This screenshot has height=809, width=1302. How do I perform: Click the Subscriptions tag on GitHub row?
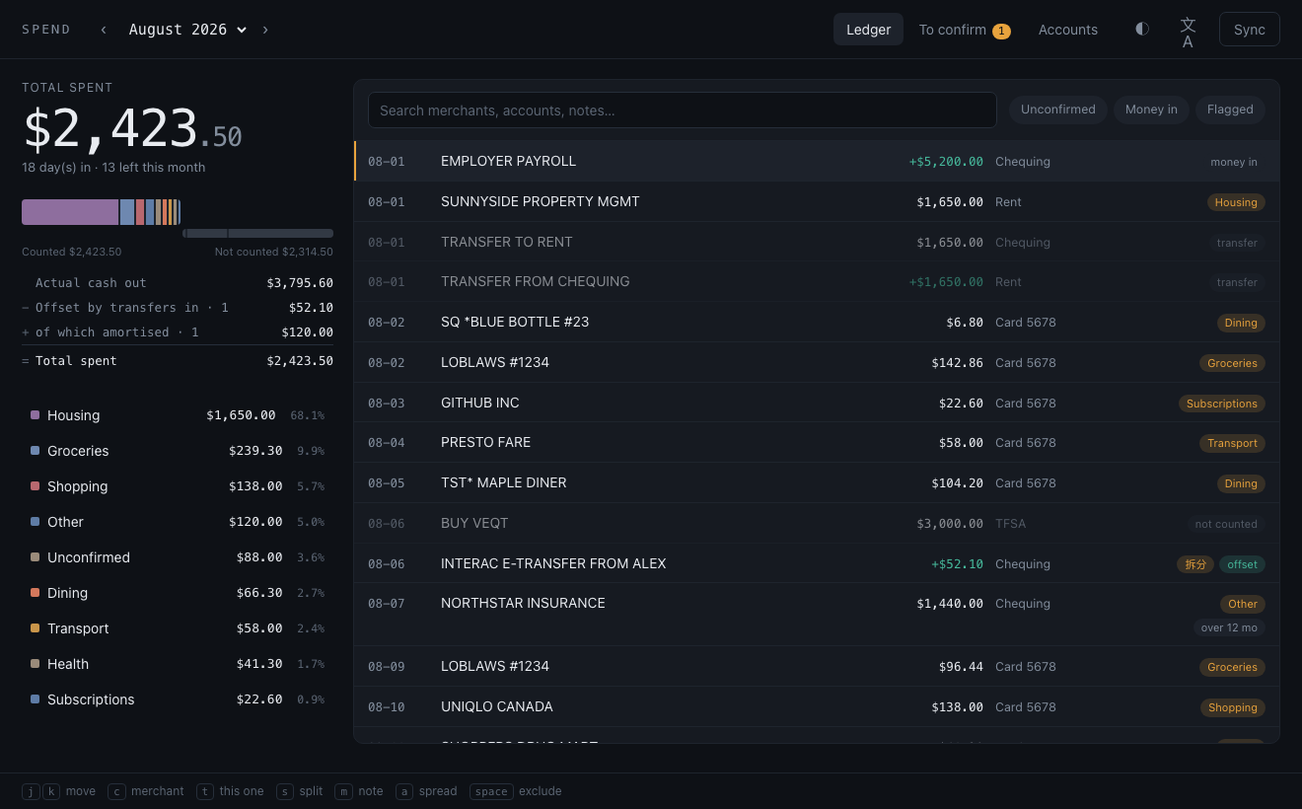pos(1222,404)
